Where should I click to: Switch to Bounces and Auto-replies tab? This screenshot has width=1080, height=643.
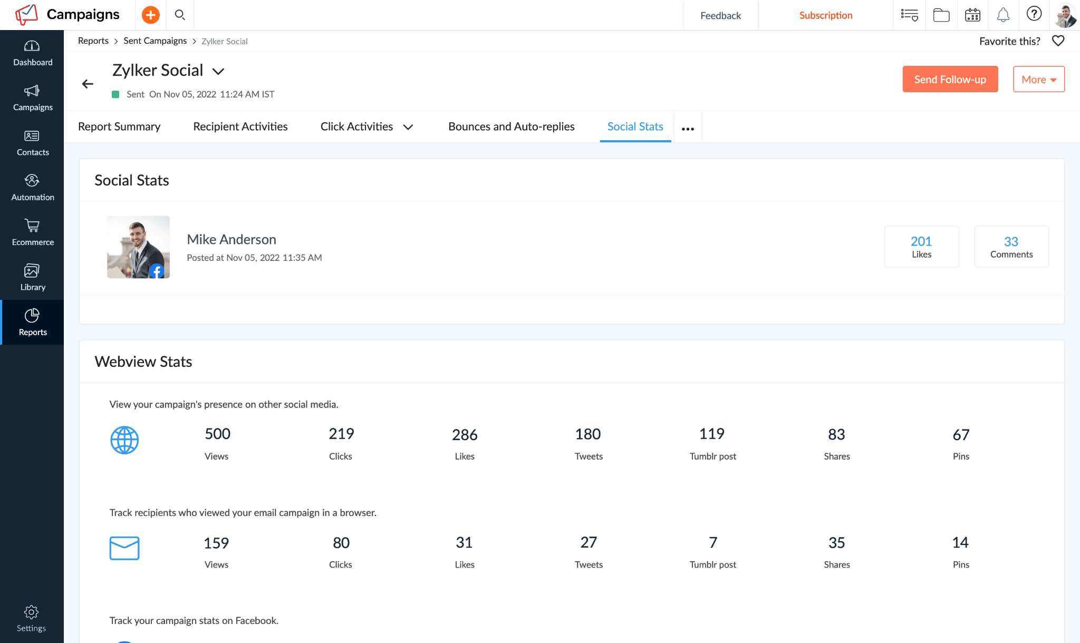(512, 126)
